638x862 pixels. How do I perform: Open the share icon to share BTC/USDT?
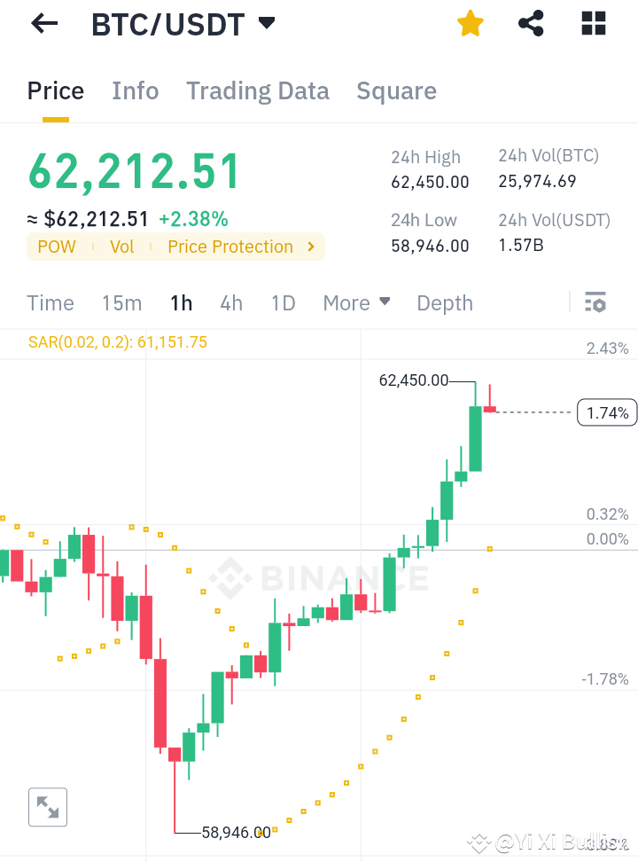(531, 23)
